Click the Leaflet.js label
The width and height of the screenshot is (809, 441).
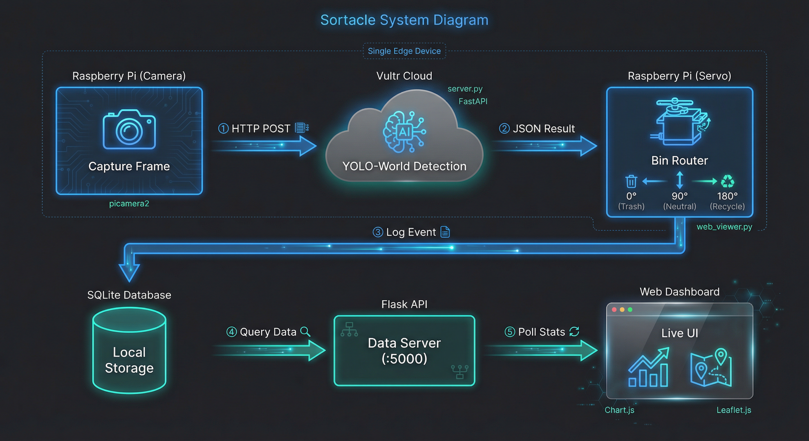(734, 410)
